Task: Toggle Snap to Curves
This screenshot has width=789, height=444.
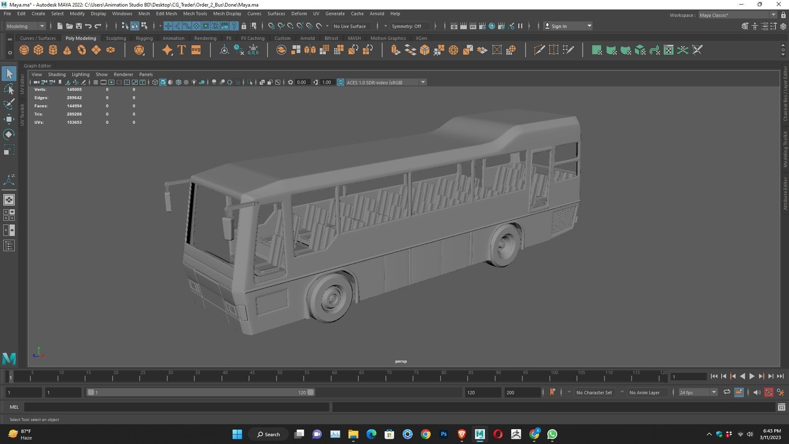Action: click(281, 26)
